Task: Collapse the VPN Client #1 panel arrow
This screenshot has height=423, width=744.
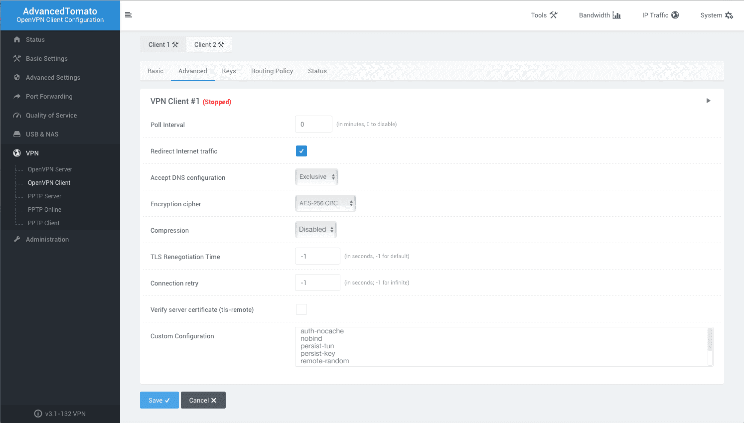Action: coord(708,100)
